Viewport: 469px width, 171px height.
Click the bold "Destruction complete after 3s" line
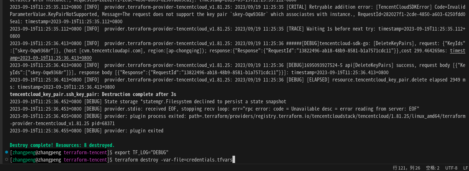(93, 94)
